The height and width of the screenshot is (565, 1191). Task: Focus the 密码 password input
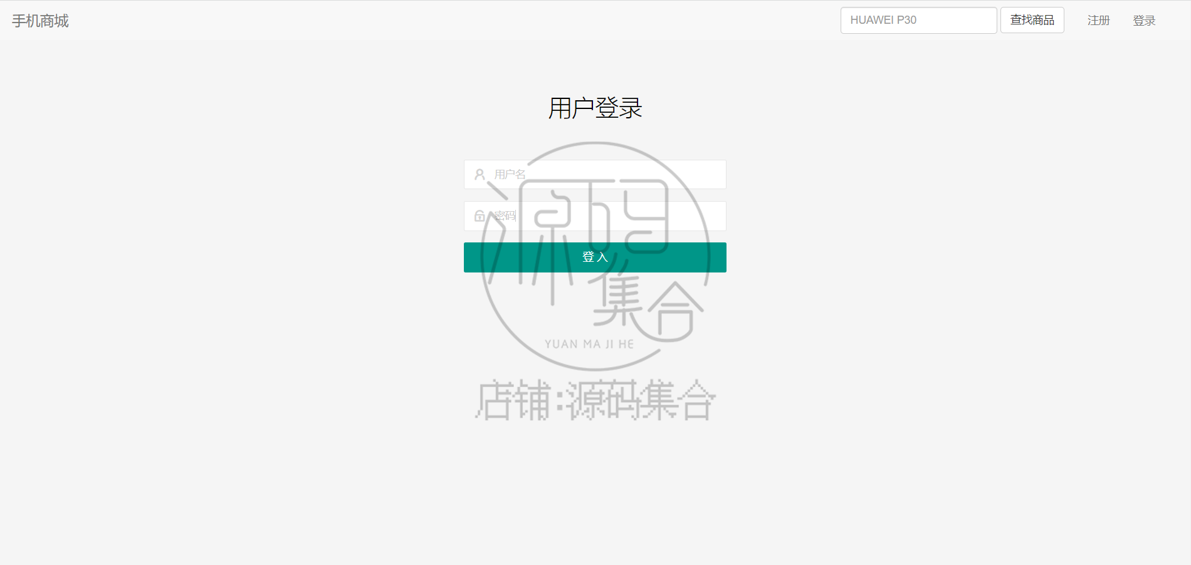point(595,216)
